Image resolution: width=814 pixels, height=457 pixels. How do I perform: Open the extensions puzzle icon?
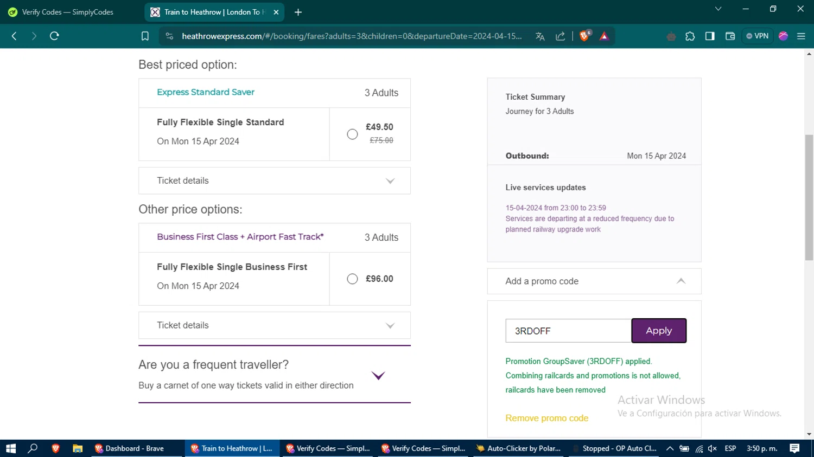(x=690, y=36)
